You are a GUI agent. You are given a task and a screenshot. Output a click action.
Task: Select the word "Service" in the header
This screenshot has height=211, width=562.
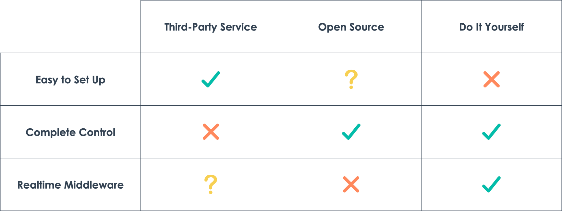click(x=238, y=27)
